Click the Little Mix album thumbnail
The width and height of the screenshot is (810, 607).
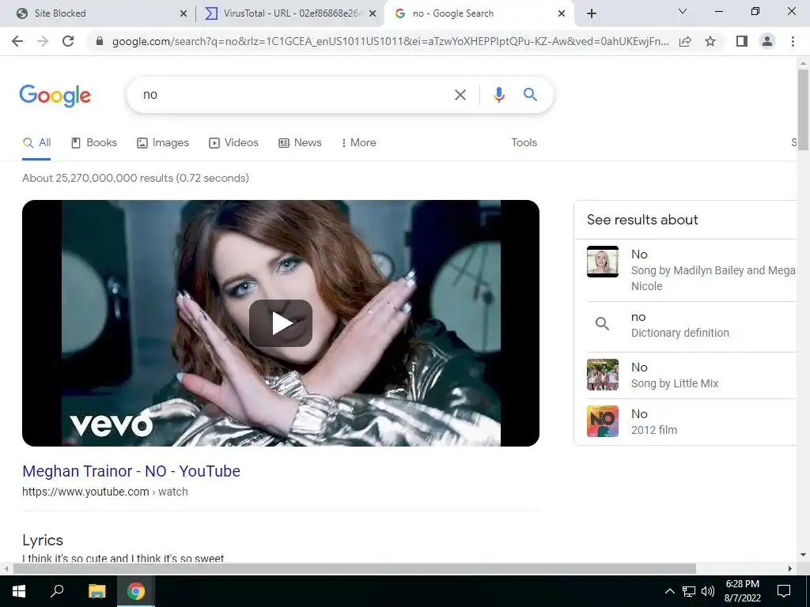pos(602,375)
